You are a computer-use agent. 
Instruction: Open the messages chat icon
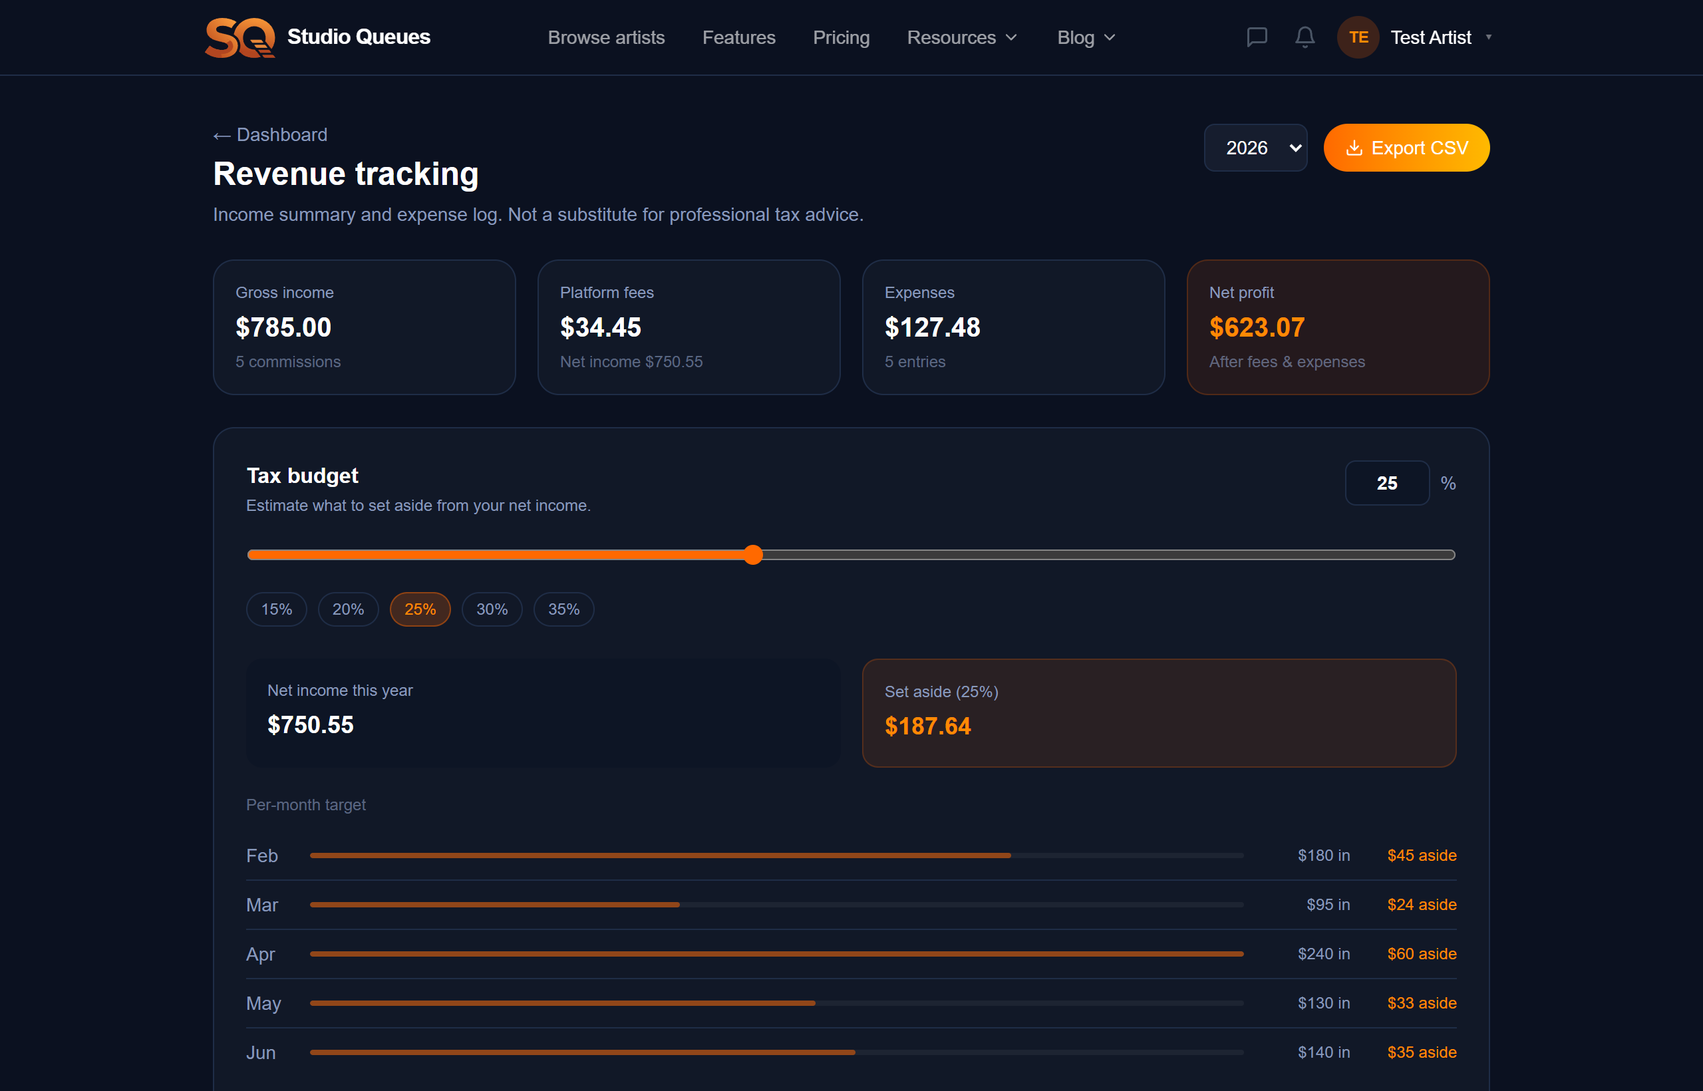(x=1257, y=37)
